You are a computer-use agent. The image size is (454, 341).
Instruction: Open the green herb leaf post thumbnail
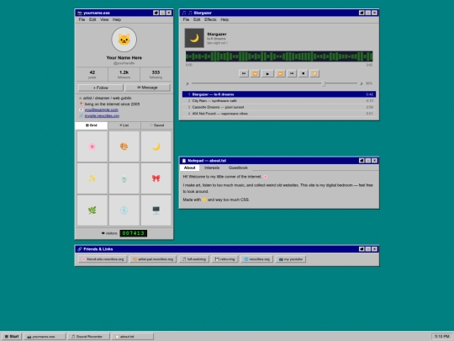92,210
